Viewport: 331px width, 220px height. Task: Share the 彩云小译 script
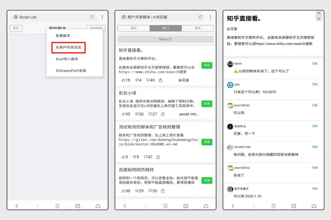pyautogui.click(x=163, y=114)
